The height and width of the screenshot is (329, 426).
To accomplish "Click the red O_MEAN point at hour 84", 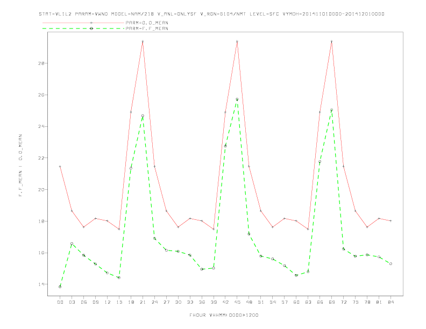I will pos(391,221).
